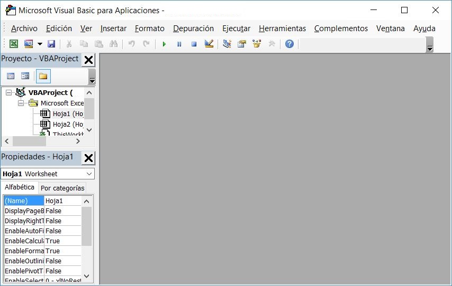
Task: Click the EnableAutoFilter False value
Action: 63,231
